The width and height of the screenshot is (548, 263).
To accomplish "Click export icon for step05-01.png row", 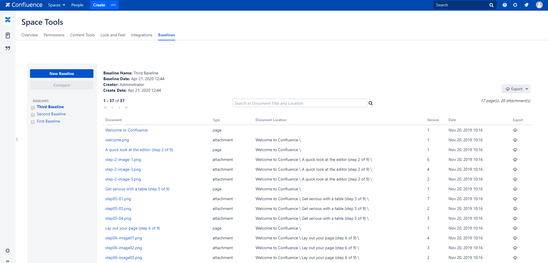I will click(515, 199).
